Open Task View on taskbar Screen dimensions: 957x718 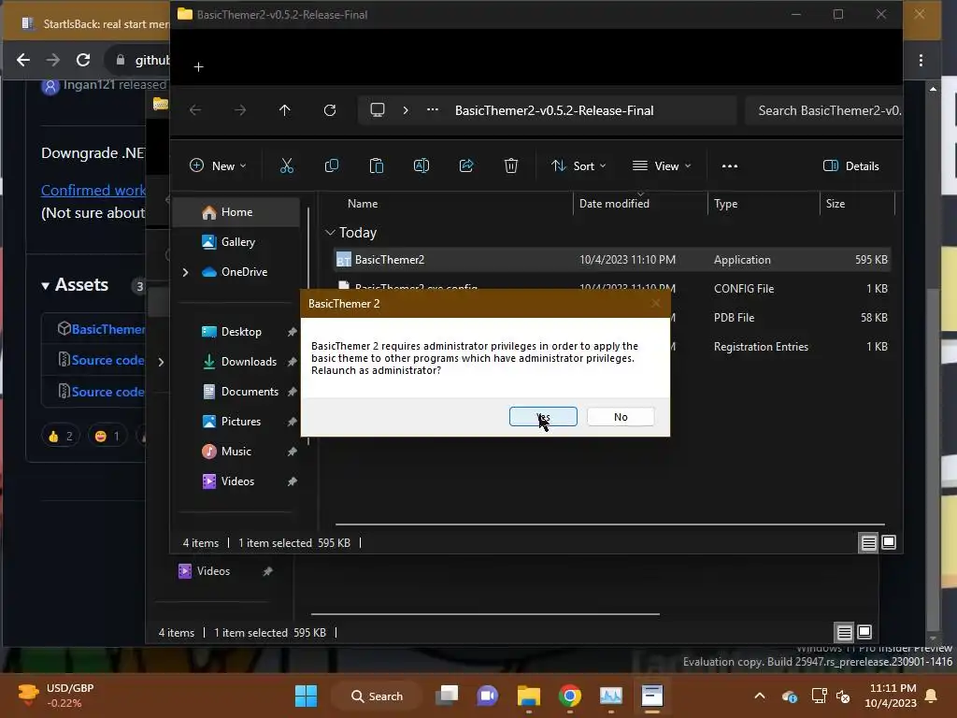coord(447,696)
